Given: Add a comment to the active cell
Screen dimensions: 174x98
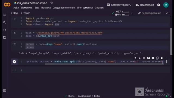Looking at the screenshot, I should point(148,58).
